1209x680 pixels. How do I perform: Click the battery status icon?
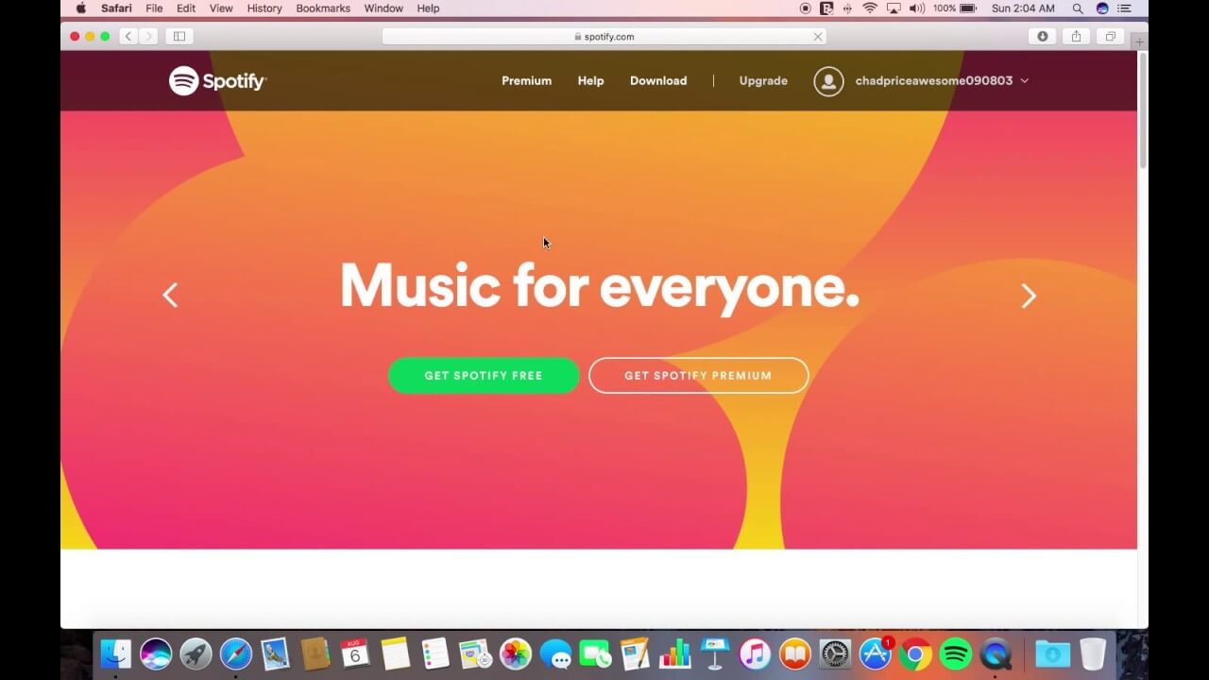tap(968, 8)
